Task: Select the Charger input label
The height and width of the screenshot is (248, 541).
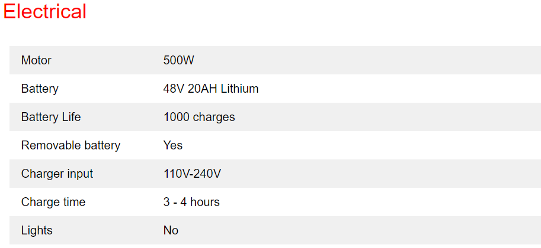Action: (57, 174)
